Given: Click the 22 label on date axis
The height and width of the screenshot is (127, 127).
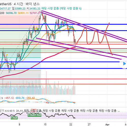Looking at the screenshot, I should (71, 124).
